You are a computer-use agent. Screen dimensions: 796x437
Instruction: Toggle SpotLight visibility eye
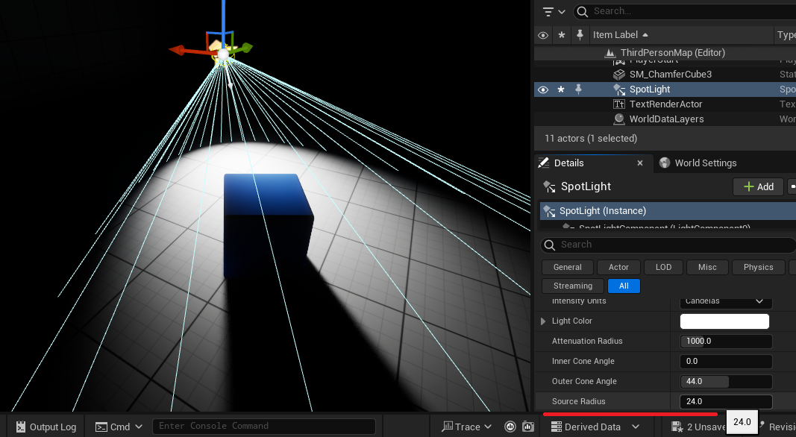pyautogui.click(x=542, y=89)
